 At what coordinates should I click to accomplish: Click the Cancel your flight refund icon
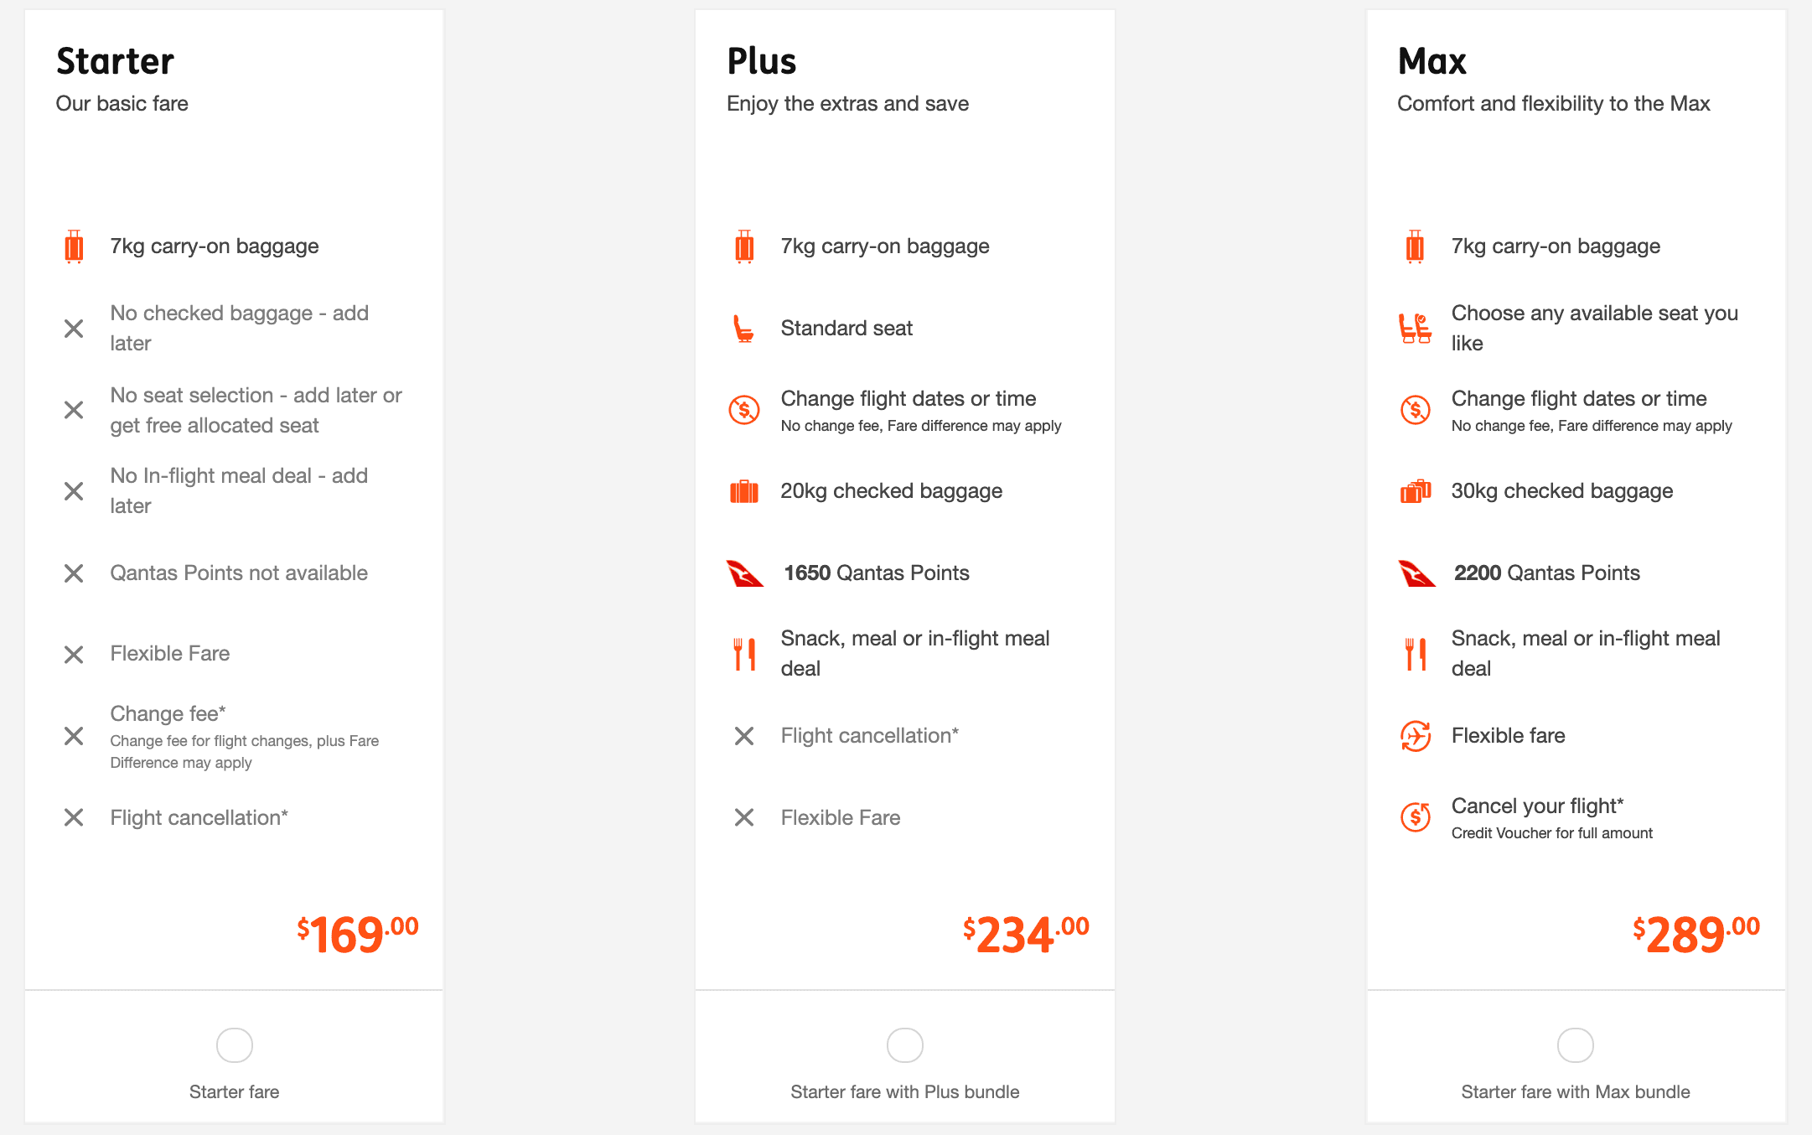pos(1415,816)
